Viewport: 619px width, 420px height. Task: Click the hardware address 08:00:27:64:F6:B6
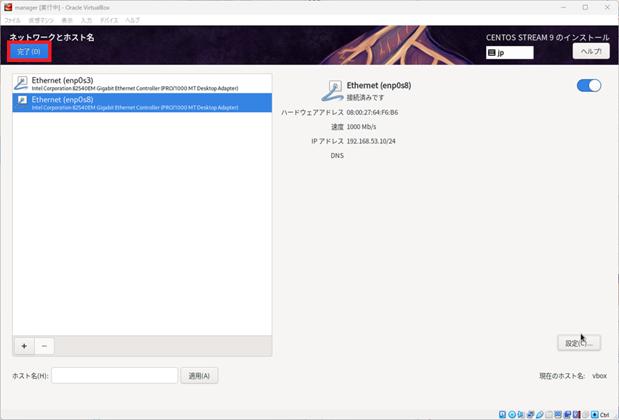(x=373, y=113)
